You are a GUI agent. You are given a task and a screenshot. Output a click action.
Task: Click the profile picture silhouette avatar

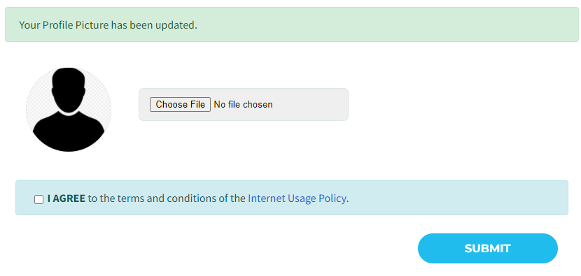[68, 110]
